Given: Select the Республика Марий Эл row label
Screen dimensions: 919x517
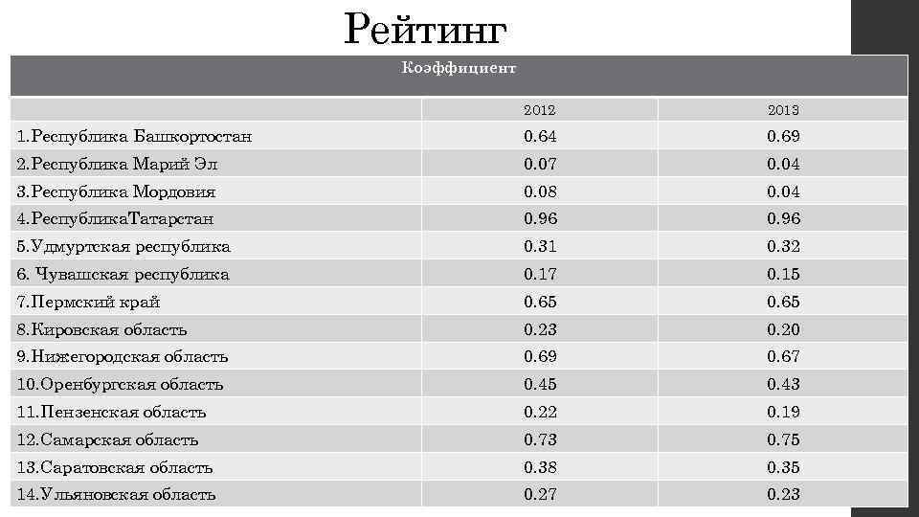Looking at the screenshot, I should [116, 164].
